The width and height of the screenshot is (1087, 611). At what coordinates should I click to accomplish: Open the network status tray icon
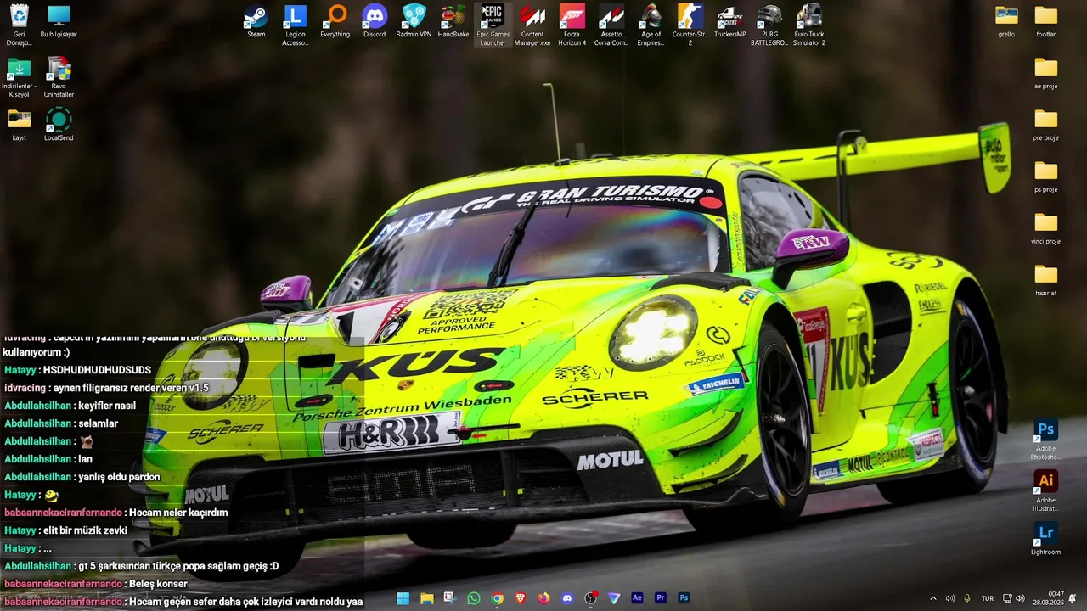pyautogui.click(x=1007, y=598)
